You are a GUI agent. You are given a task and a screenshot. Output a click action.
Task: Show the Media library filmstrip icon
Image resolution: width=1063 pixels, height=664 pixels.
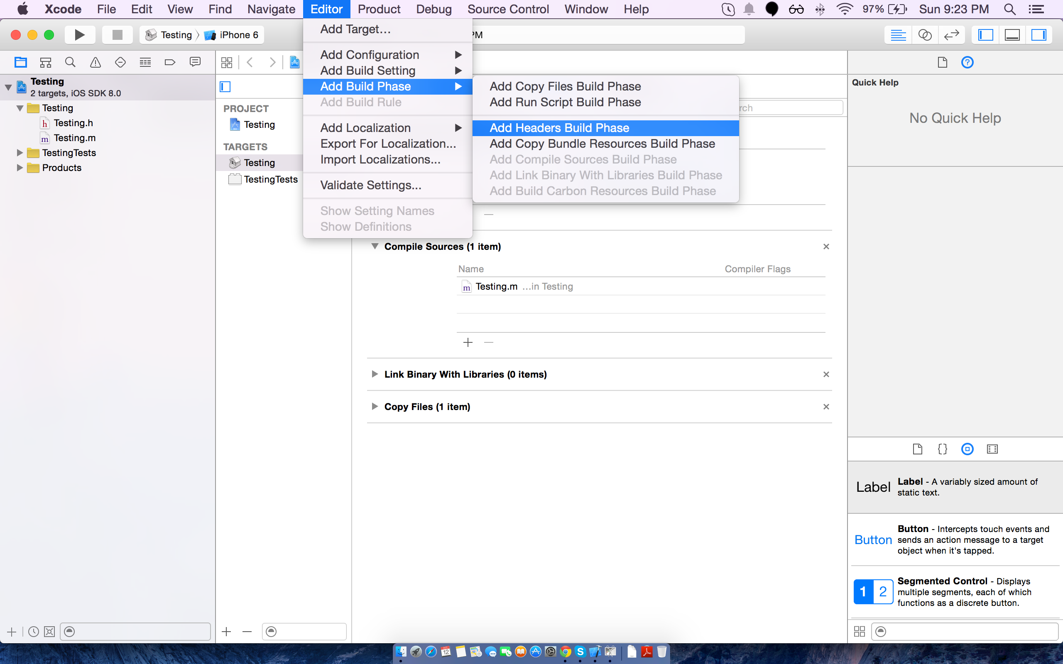[992, 449]
